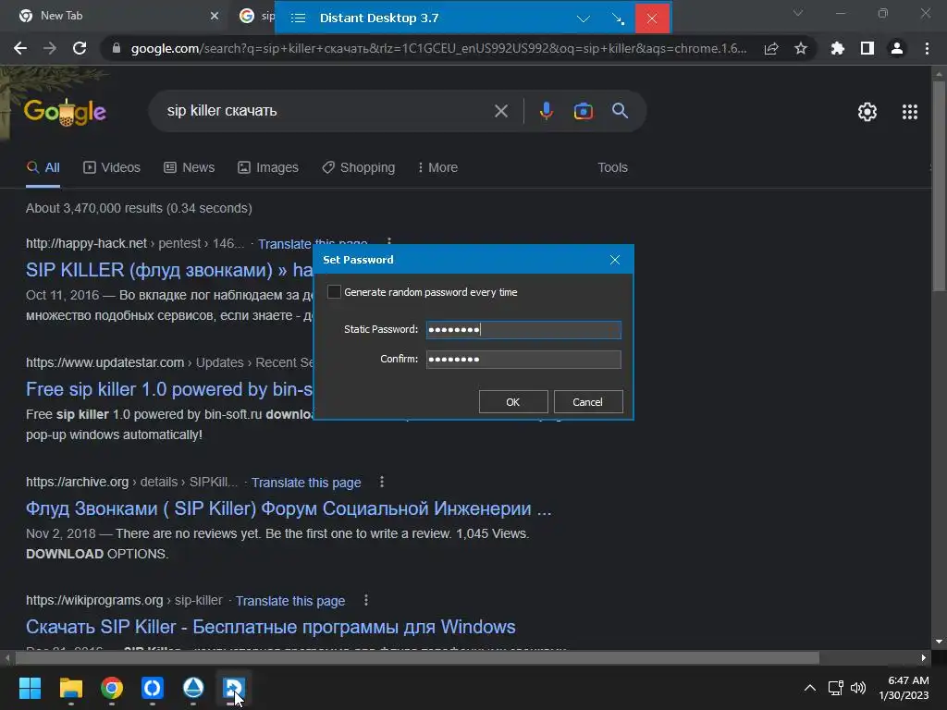947x710 pixels.
Task: Switch to Images results
Action: [x=268, y=168]
